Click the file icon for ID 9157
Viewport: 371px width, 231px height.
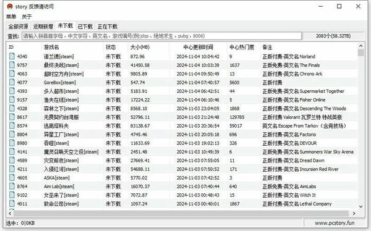pyautogui.click(x=12, y=99)
